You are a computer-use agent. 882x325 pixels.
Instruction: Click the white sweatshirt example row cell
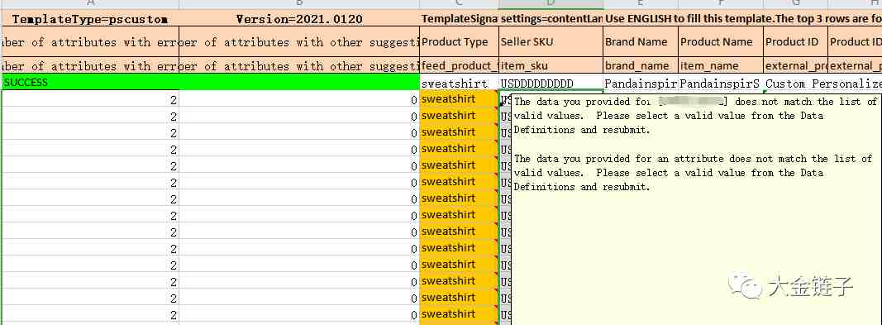point(459,83)
